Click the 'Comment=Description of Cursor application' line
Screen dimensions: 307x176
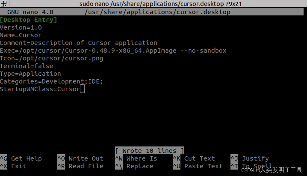click(x=79, y=43)
